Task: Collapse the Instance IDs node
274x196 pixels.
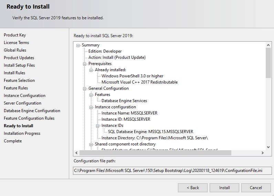Action: (x=98, y=126)
